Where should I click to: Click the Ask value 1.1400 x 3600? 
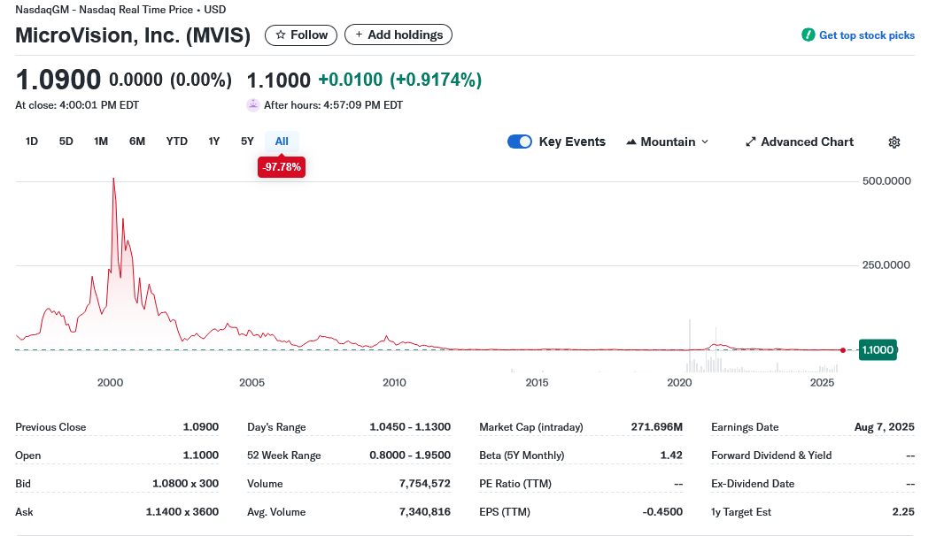coord(182,512)
